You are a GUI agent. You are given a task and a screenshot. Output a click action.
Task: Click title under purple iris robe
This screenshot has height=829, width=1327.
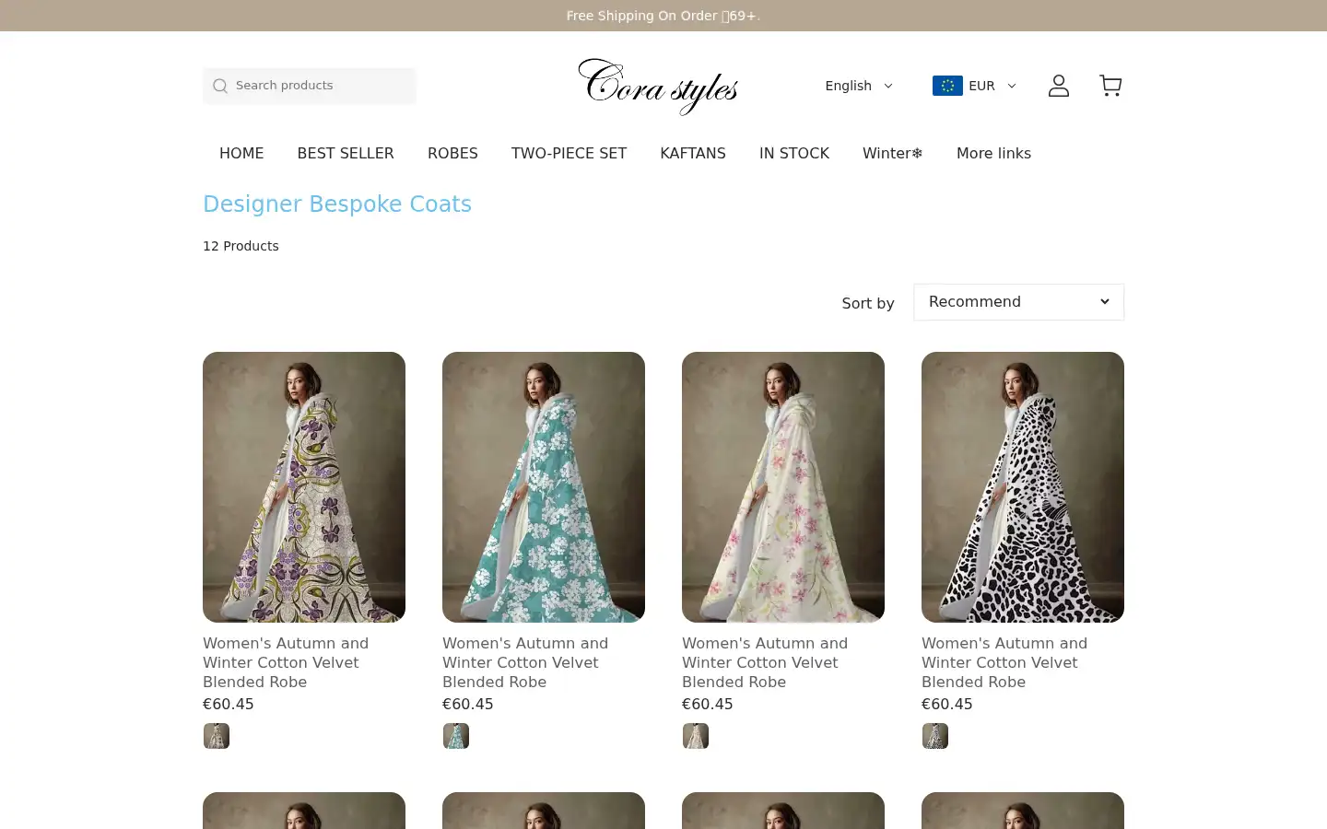286,662
